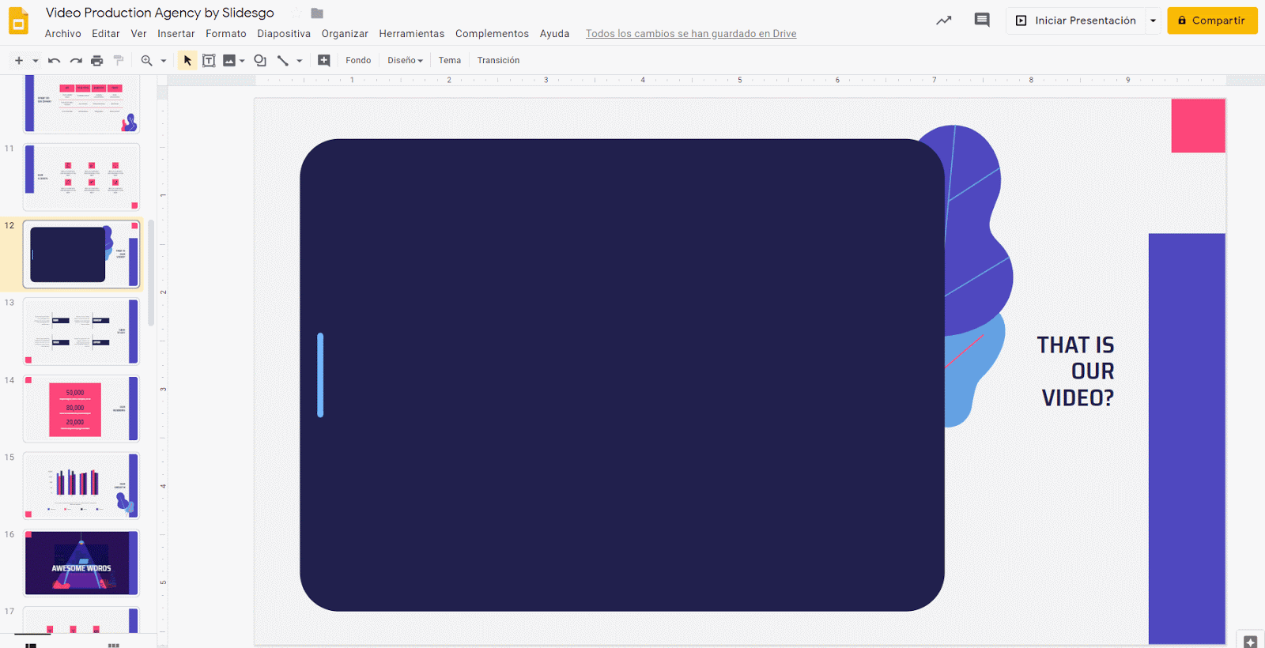Click the new slide plus icon
The width and height of the screenshot is (1265, 648).
(x=19, y=60)
